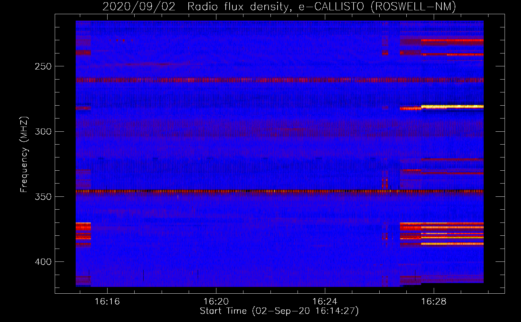This screenshot has height=322, width=521.
Task: Click the 400 frequency tick label
Action: click(x=43, y=262)
